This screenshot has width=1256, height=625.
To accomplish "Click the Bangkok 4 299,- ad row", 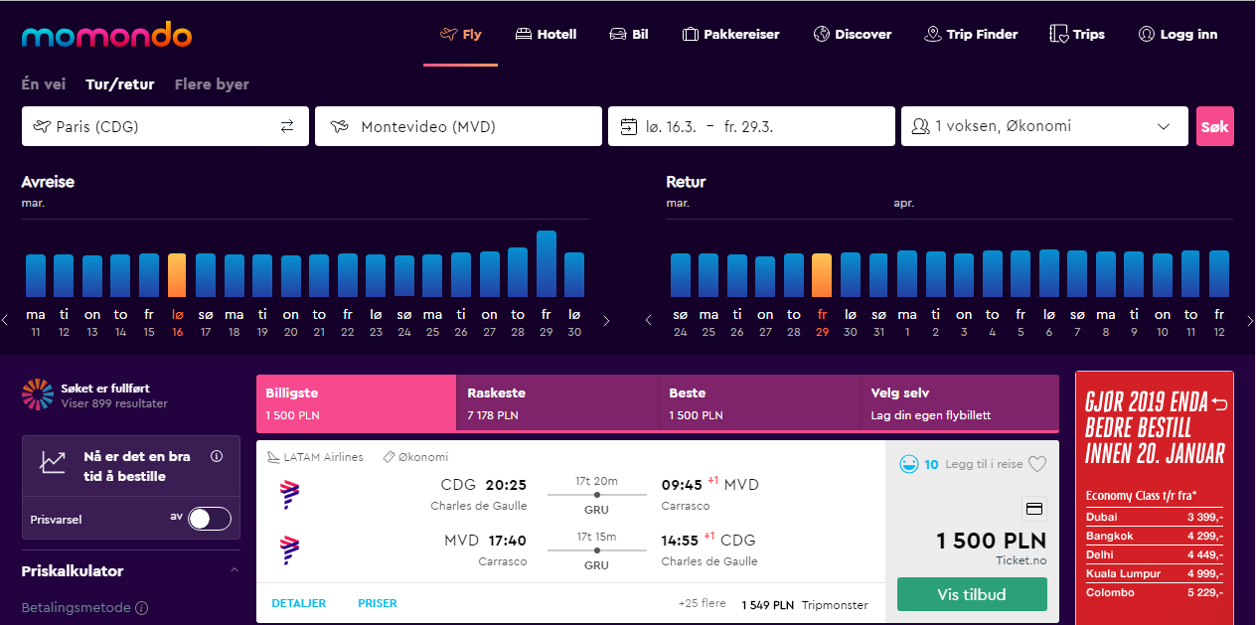I will pyautogui.click(x=1154, y=536).
